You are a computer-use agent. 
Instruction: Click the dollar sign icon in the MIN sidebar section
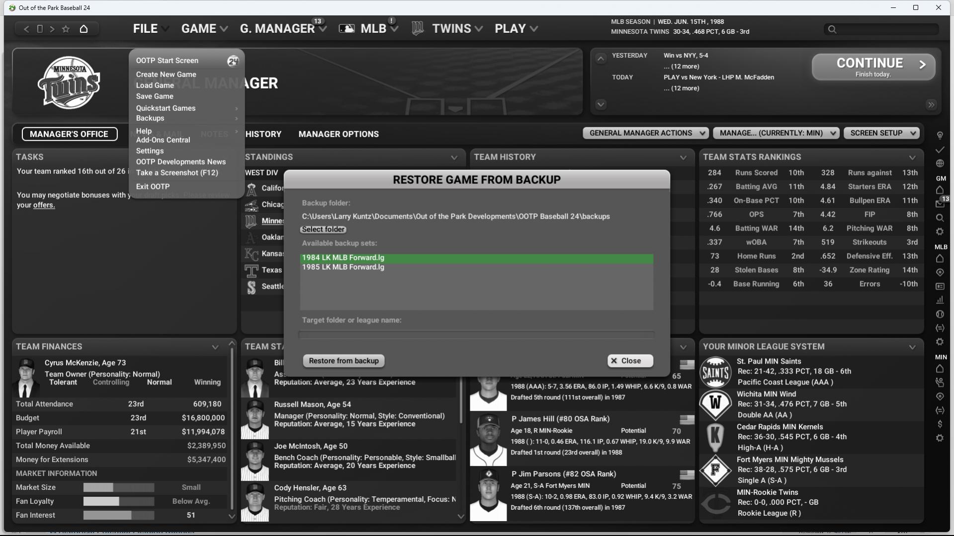(940, 424)
